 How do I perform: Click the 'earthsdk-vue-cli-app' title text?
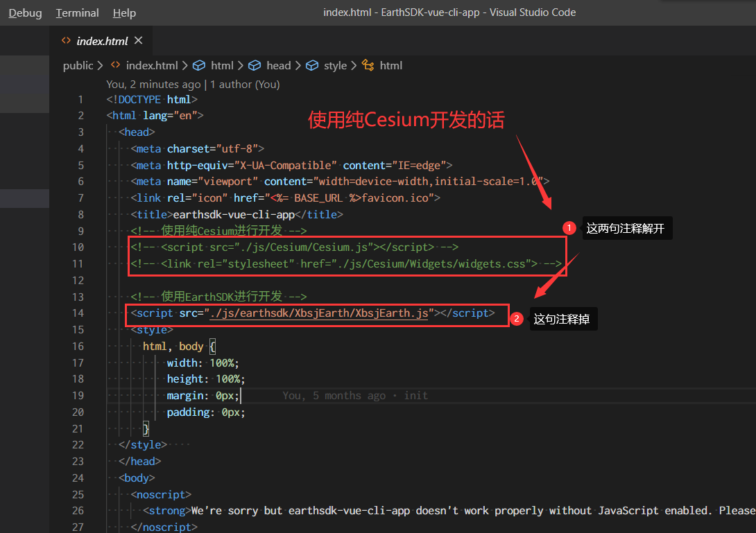tap(234, 214)
